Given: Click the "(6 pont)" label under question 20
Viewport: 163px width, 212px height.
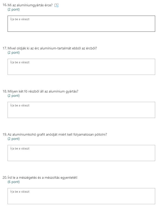Looking at the screenshot, I should tap(13, 182).
